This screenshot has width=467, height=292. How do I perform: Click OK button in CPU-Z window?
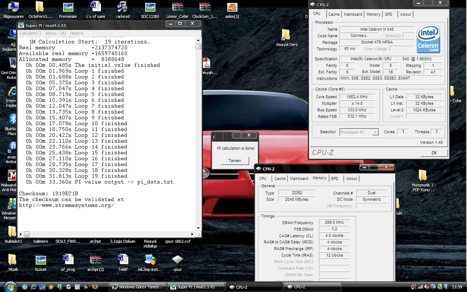pyautogui.click(x=434, y=153)
